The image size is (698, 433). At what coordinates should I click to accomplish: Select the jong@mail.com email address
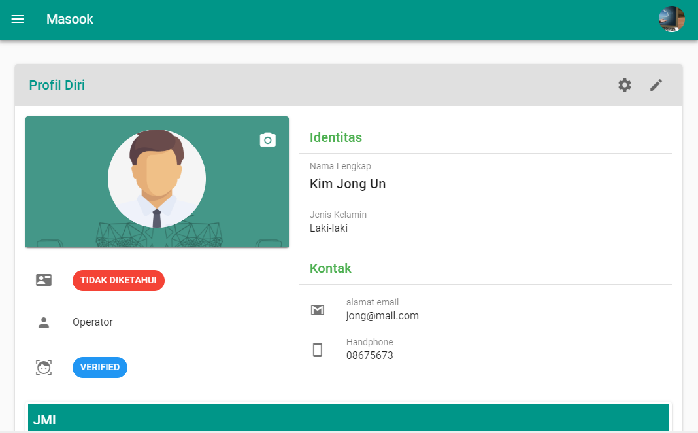pos(382,316)
